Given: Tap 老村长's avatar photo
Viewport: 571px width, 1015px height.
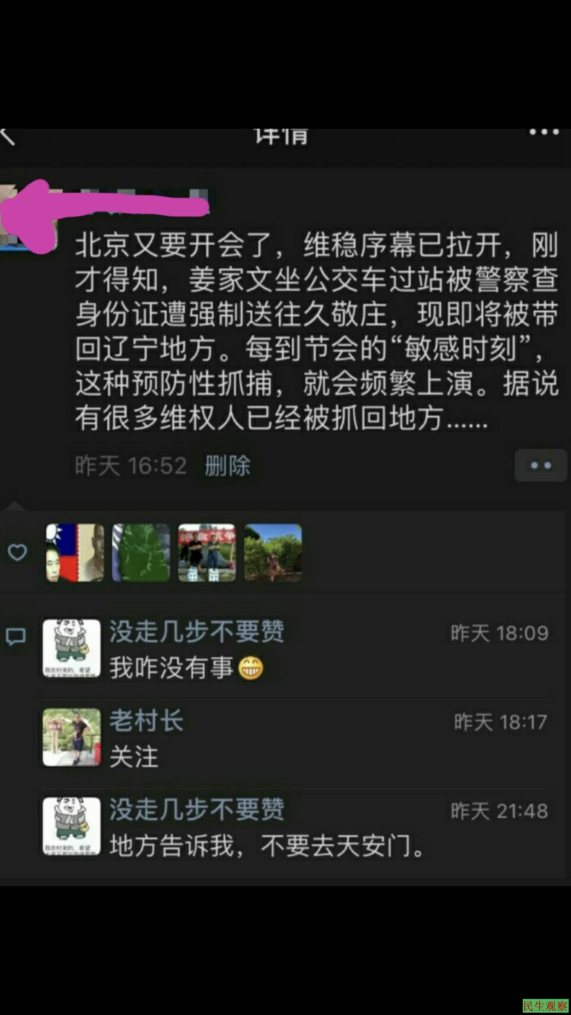Looking at the screenshot, I should click(x=72, y=737).
